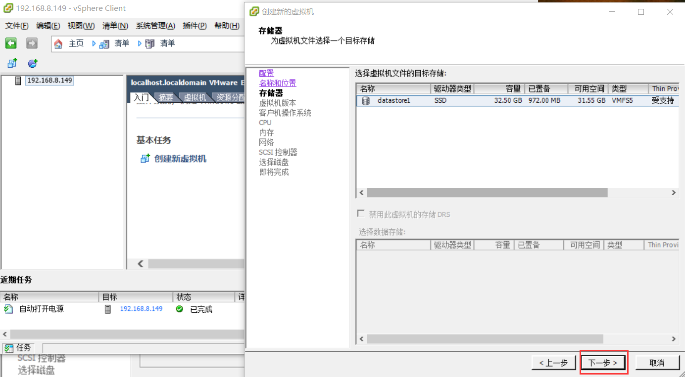Click the host server icon in tree
The width and height of the screenshot is (685, 377).
(x=18, y=81)
